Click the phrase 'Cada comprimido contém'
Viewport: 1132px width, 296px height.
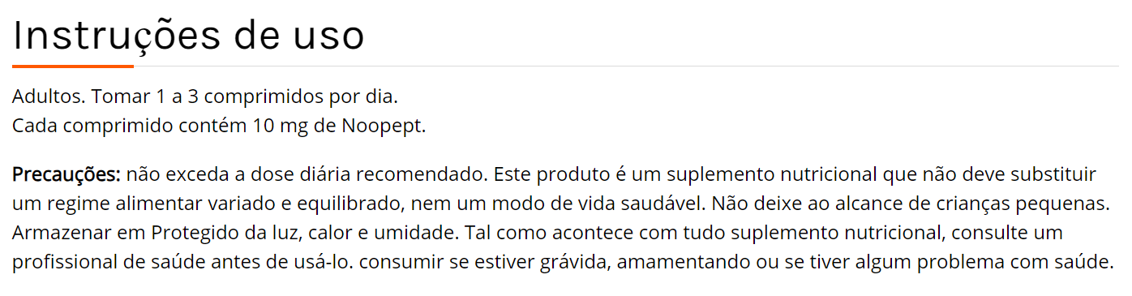(129, 127)
